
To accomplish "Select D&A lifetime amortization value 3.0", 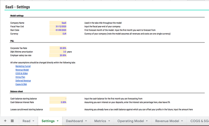I will pos(58,52).
